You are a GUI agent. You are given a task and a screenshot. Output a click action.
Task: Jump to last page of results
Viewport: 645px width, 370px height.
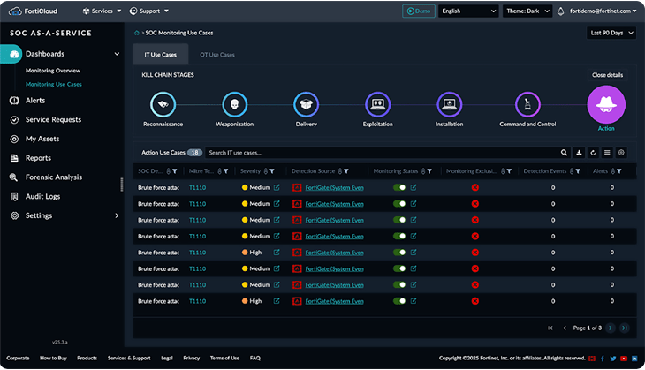625,328
